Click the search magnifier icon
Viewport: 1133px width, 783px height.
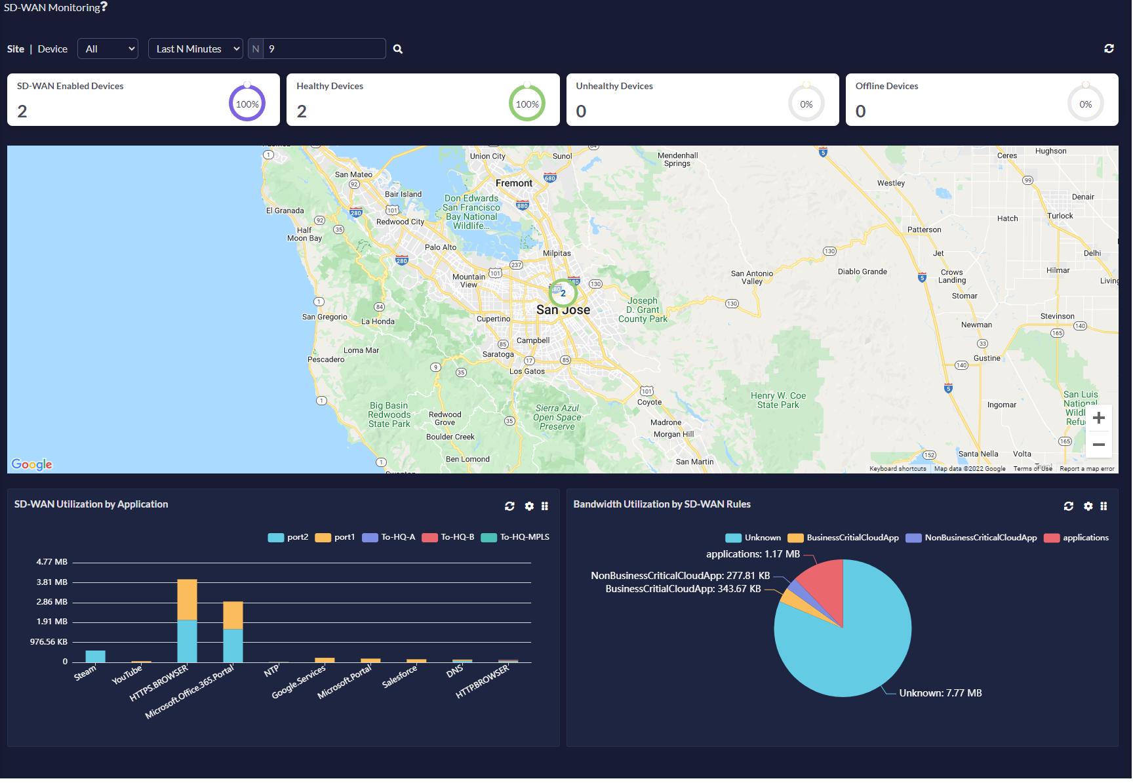click(398, 49)
